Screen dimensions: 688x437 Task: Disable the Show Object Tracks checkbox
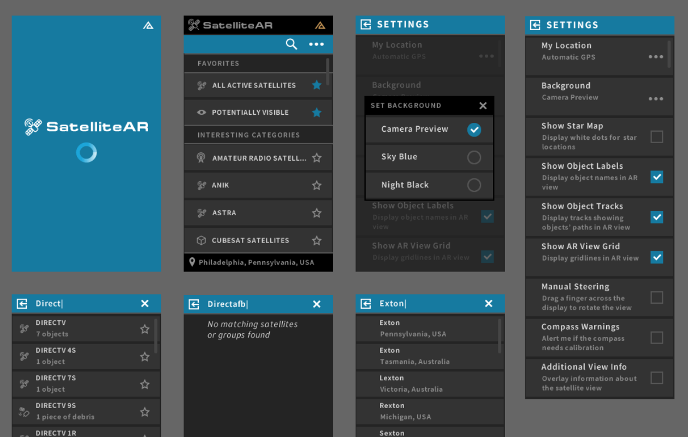coord(657,217)
